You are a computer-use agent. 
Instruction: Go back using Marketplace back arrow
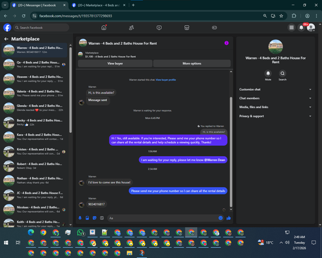pyautogui.click(x=6, y=39)
